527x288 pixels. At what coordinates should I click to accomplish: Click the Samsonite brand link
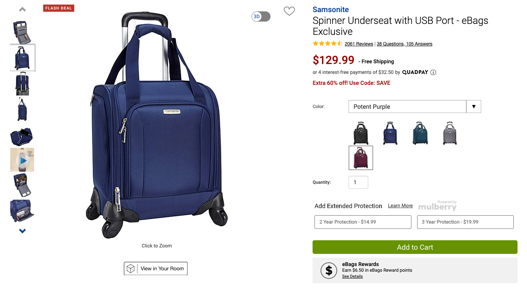click(x=330, y=10)
